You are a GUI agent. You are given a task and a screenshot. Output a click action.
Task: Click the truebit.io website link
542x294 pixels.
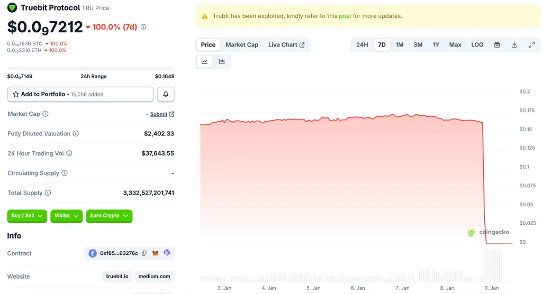(x=116, y=277)
